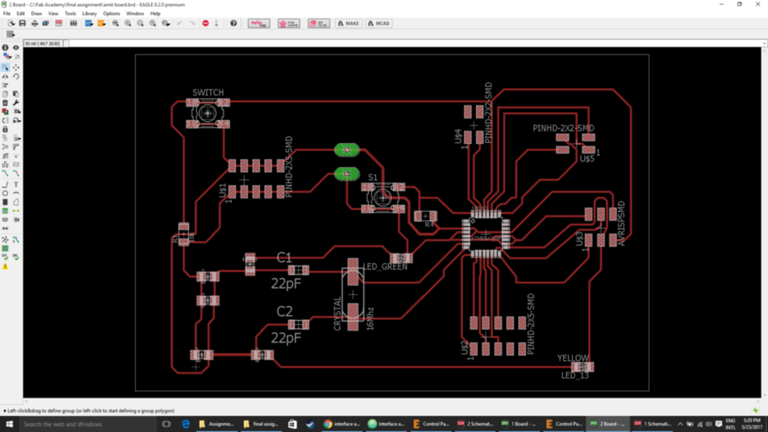
Task: Open Help question mark icon
Action: [x=234, y=23]
